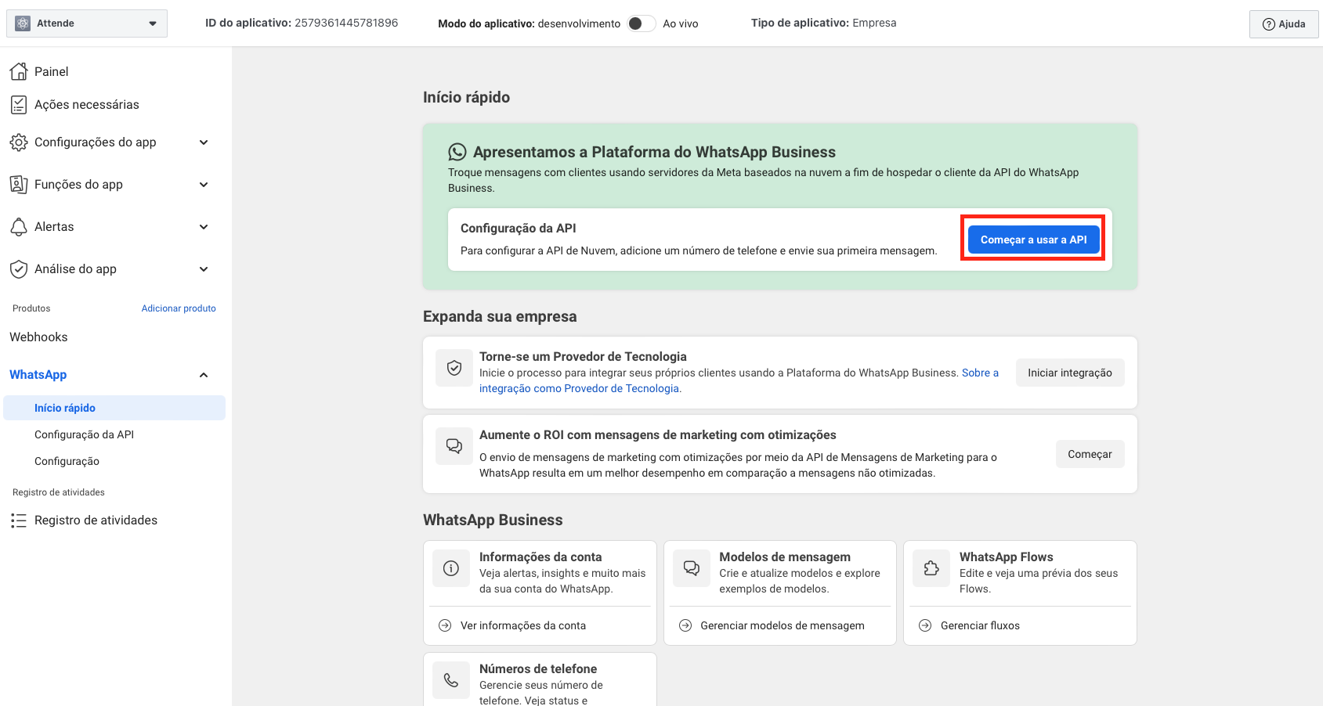
Task: Click the WhatsApp logo in the banner
Action: click(x=457, y=152)
